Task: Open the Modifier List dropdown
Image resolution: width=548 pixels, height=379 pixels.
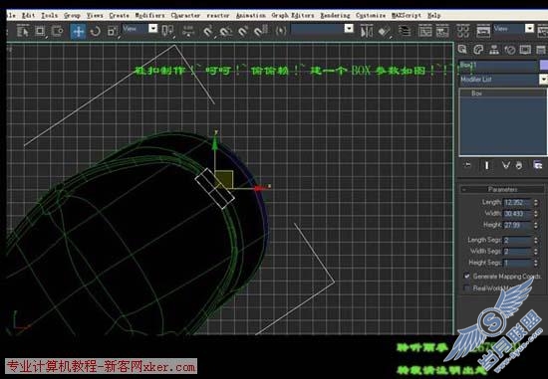Action: (x=502, y=80)
